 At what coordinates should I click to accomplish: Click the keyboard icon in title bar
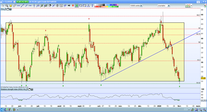click(198, 2)
